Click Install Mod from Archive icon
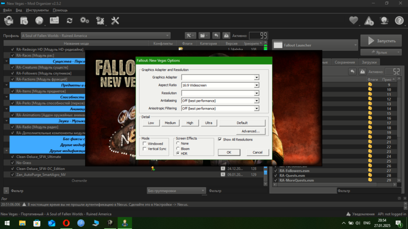Image resolution: width=408 pixels, height=229 pixels. pyautogui.click(x=24, y=20)
